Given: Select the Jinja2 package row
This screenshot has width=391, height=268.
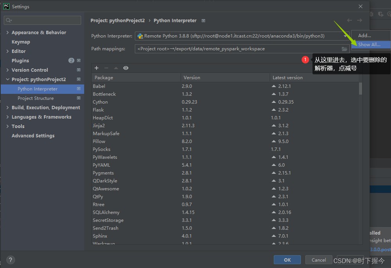Looking at the screenshot, I should tap(225, 126).
